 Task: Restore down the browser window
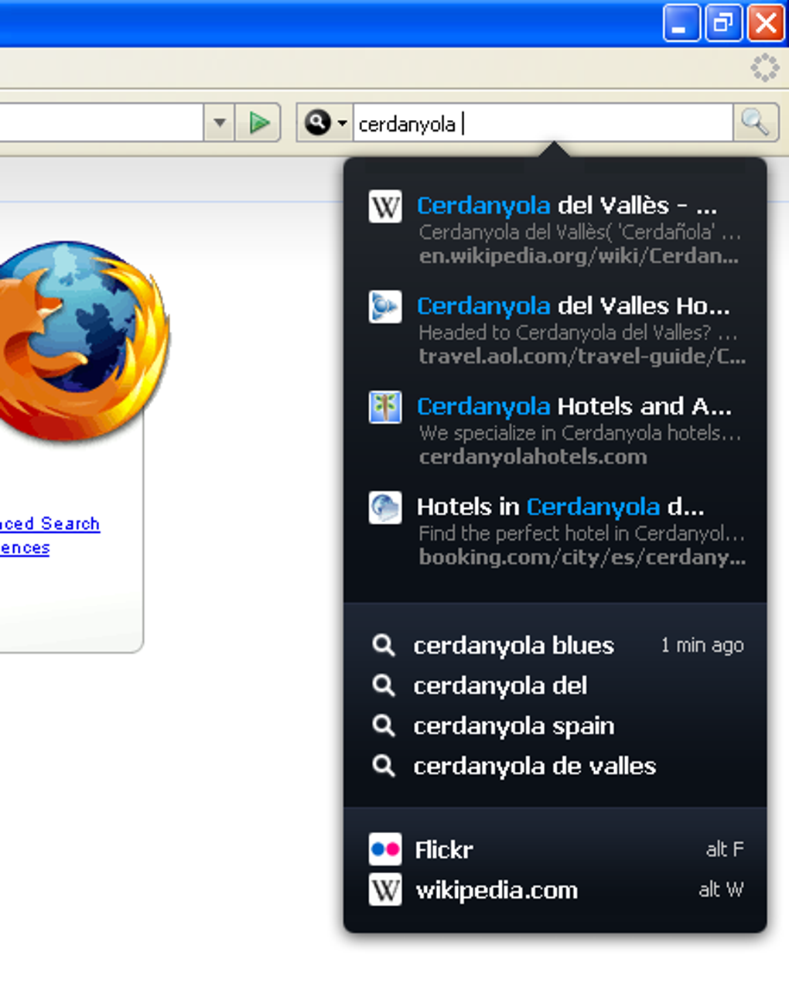tap(724, 22)
